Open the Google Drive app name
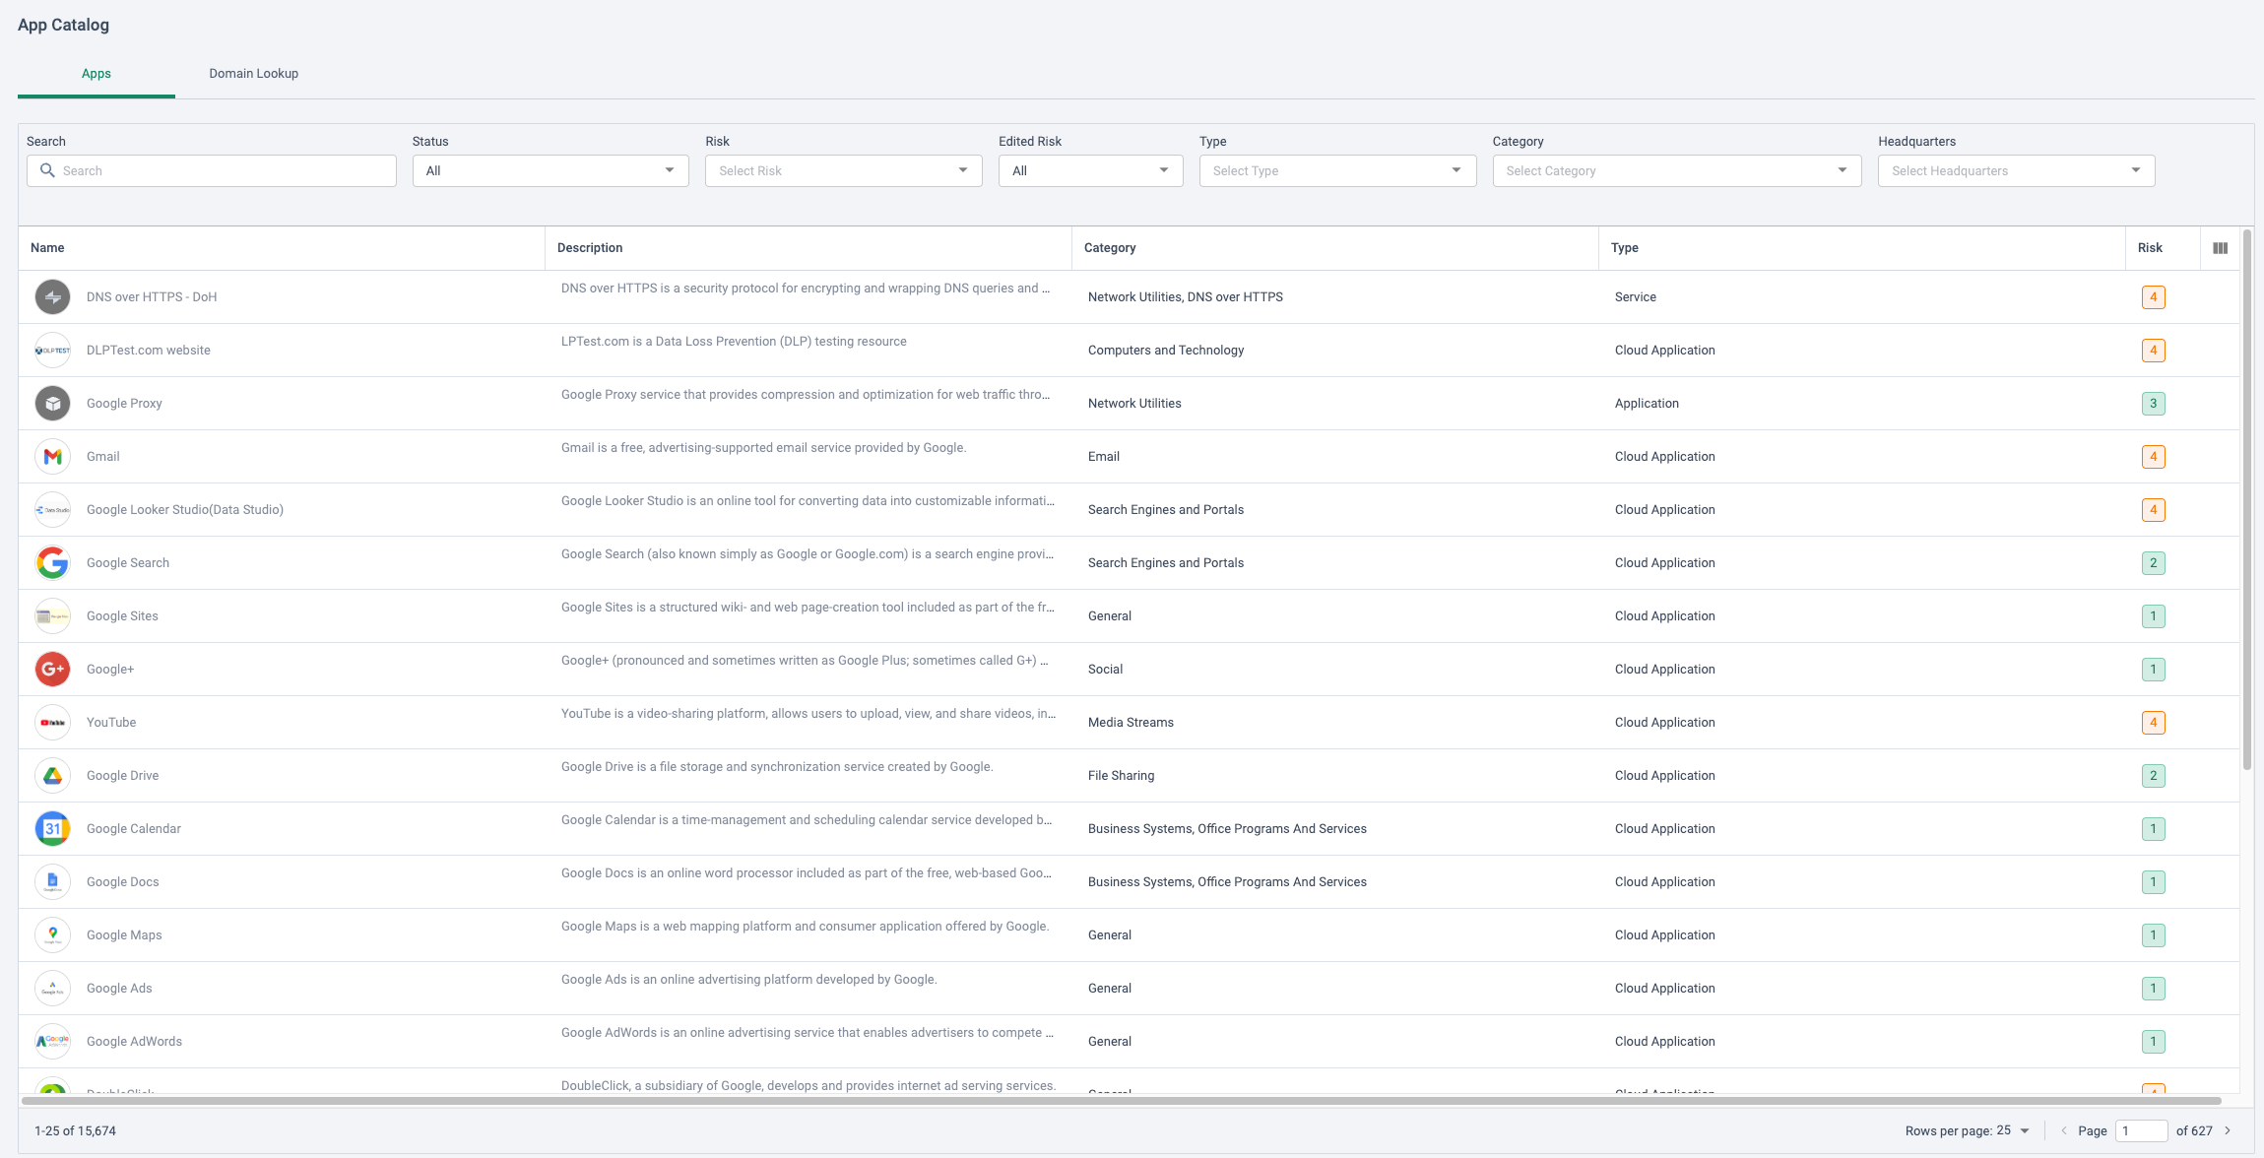This screenshot has width=2264, height=1158. pos(123,776)
